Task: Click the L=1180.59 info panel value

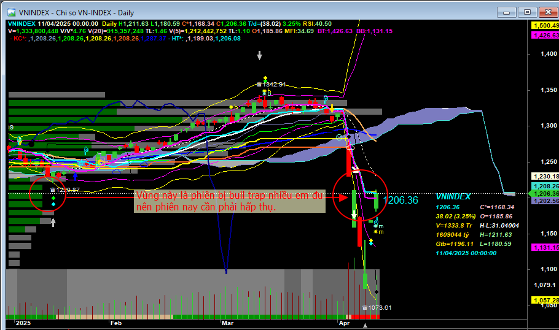Action: click(x=496, y=244)
